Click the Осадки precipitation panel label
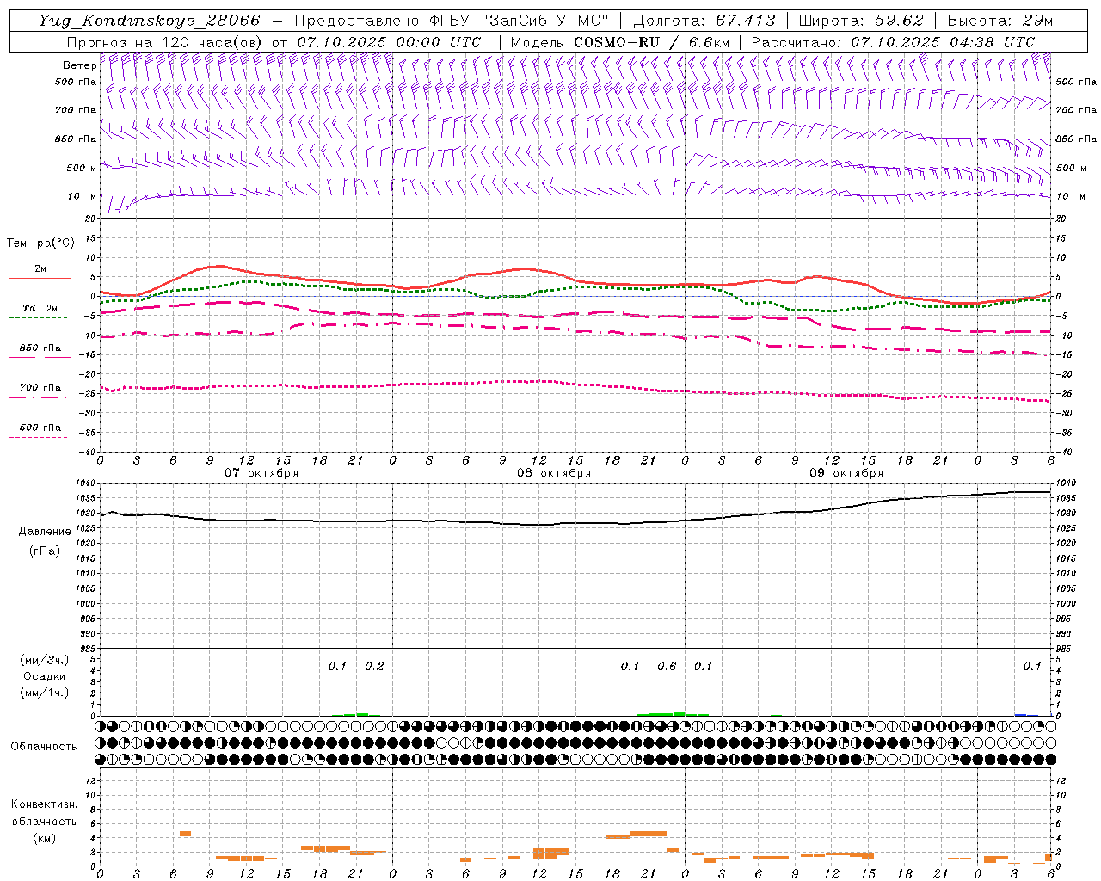The width and height of the screenshot is (1101, 881). (45, 677)
